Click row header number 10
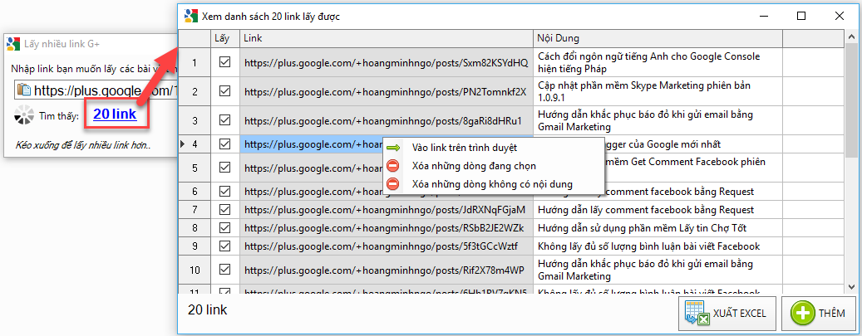 coord(194,270)
